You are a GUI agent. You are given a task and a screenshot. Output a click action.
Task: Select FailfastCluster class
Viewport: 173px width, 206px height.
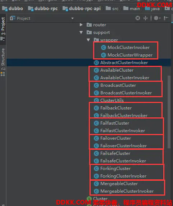click(115, 123)
